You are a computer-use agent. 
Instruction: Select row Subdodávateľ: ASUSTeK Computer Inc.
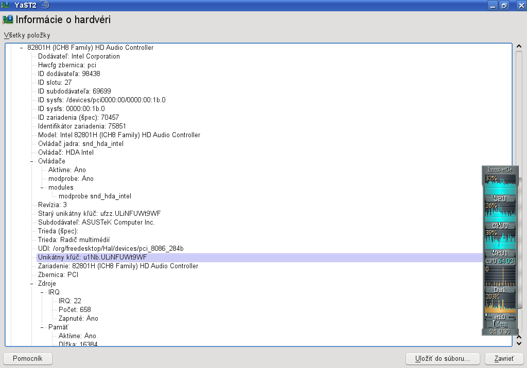[x=96, y=222]
